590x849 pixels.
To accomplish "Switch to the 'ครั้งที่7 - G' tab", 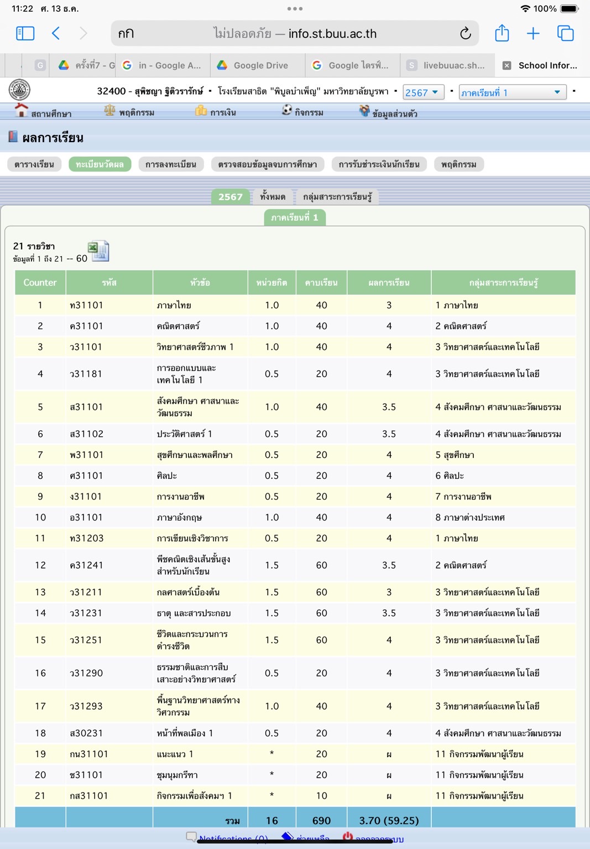I will pyautogui.click(x=83, y=65).
